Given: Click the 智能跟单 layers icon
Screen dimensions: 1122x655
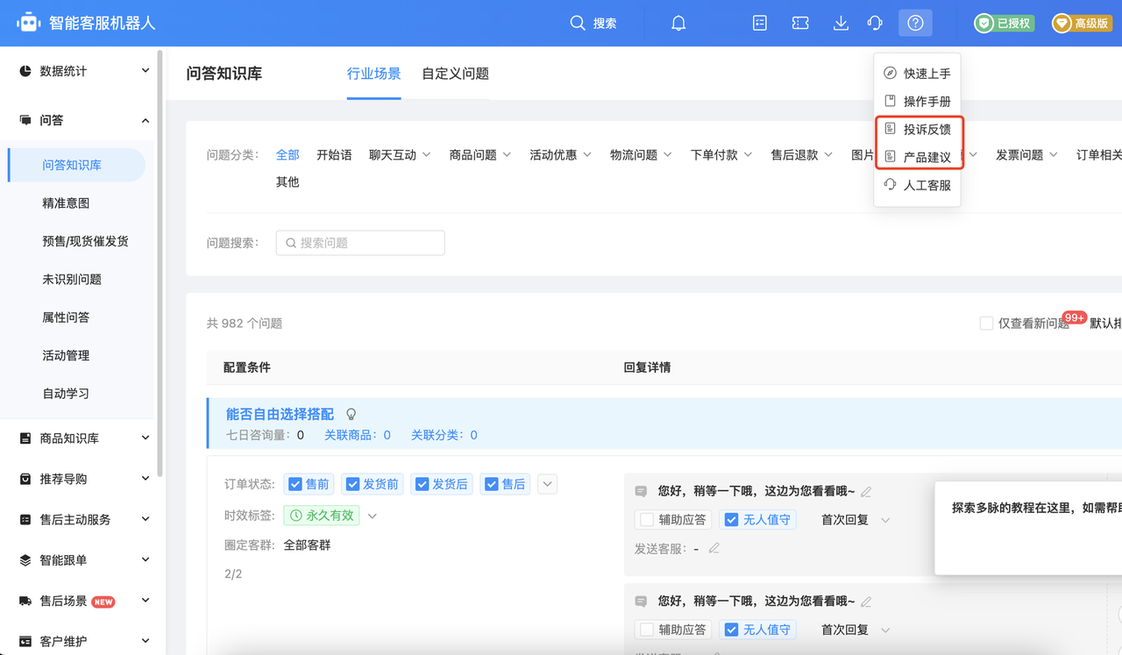Looking at the screenshot, I should point(25,560).
